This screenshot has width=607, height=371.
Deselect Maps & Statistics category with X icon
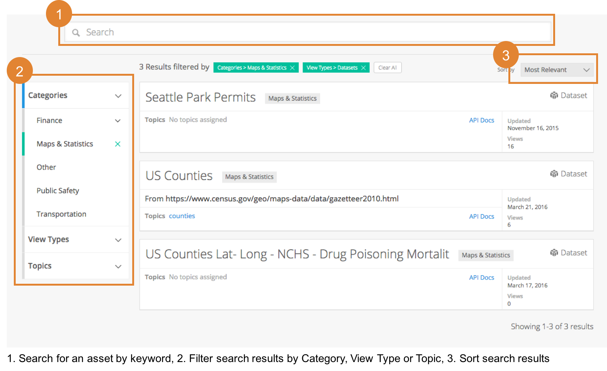point(118,144)
